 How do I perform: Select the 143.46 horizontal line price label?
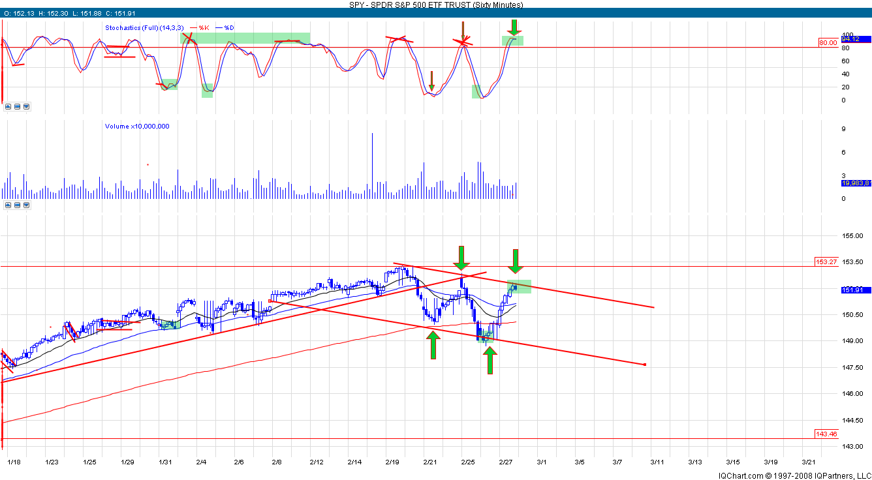(x=826, y=434)
